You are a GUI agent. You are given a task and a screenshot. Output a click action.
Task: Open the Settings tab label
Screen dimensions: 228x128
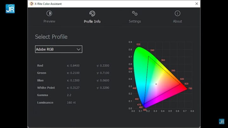pos(135,21)
